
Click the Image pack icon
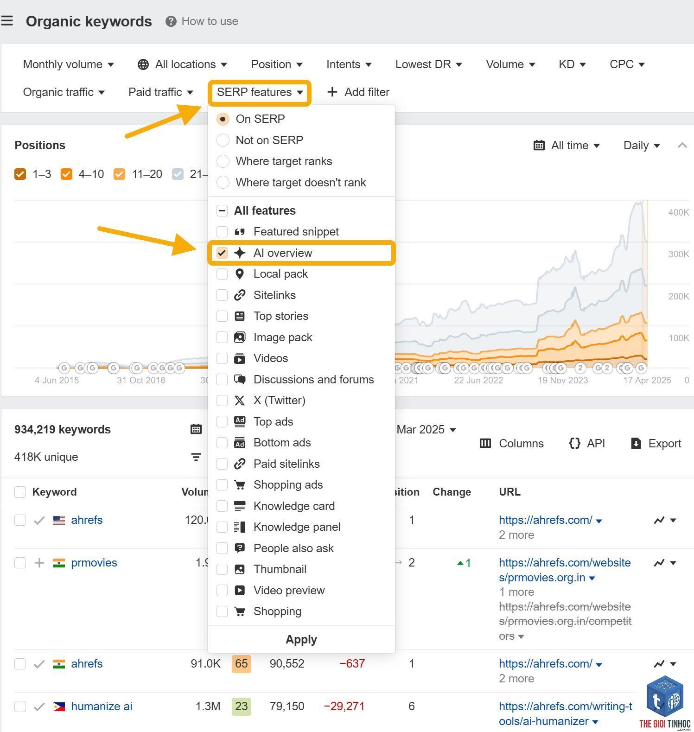pyautogui.click(x=239, y=337)
